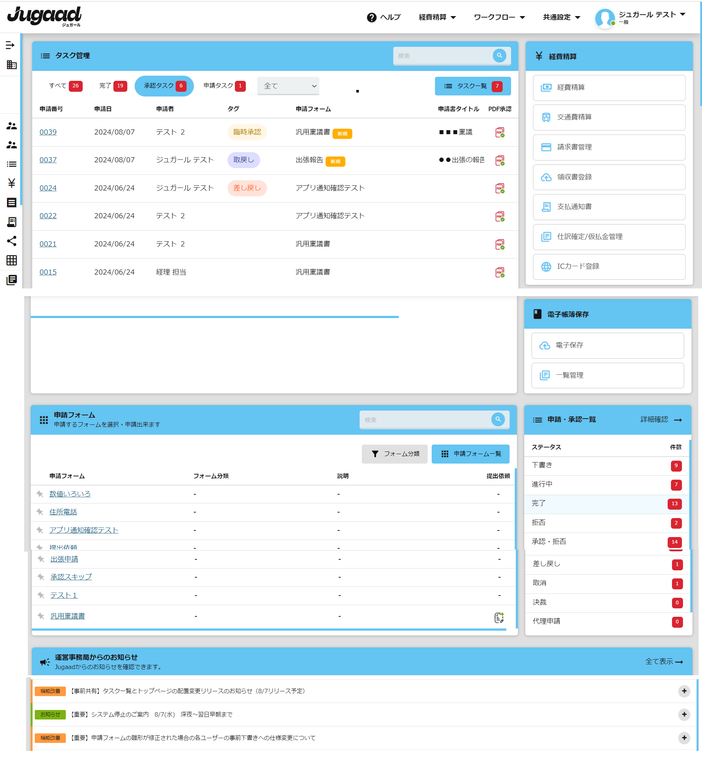Open the 支払通知書 card button
The width and height of the screenshot is (702, 763).
point(609,207)
